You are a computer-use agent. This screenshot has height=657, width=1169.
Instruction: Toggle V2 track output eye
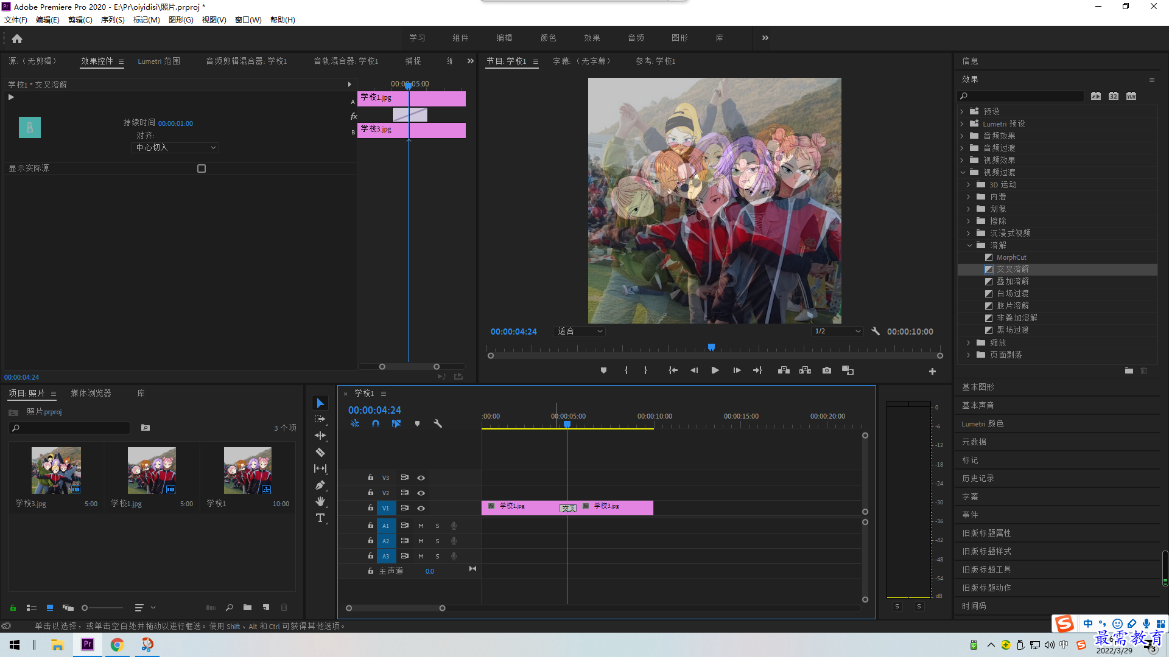421,493
